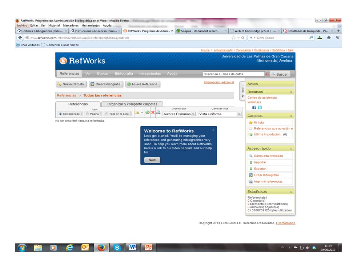Close the Welcome to RefWorks popup

213,130
